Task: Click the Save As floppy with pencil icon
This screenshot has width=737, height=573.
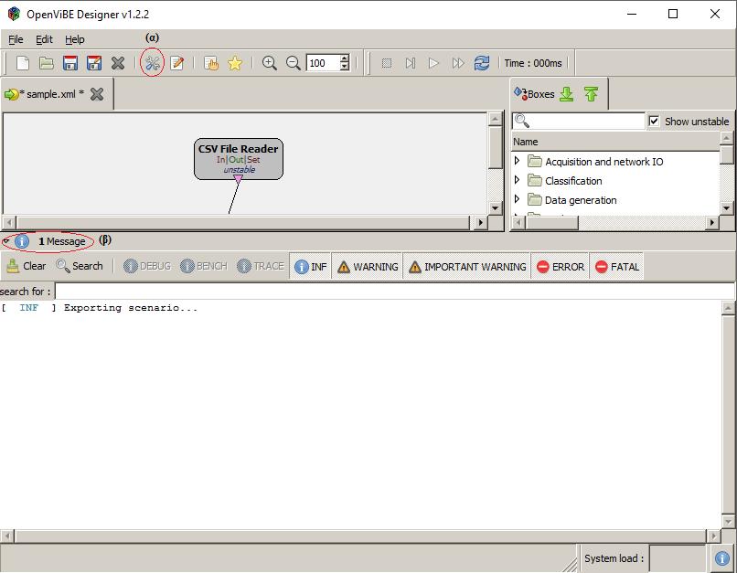Action: click(x=94, y=63)
